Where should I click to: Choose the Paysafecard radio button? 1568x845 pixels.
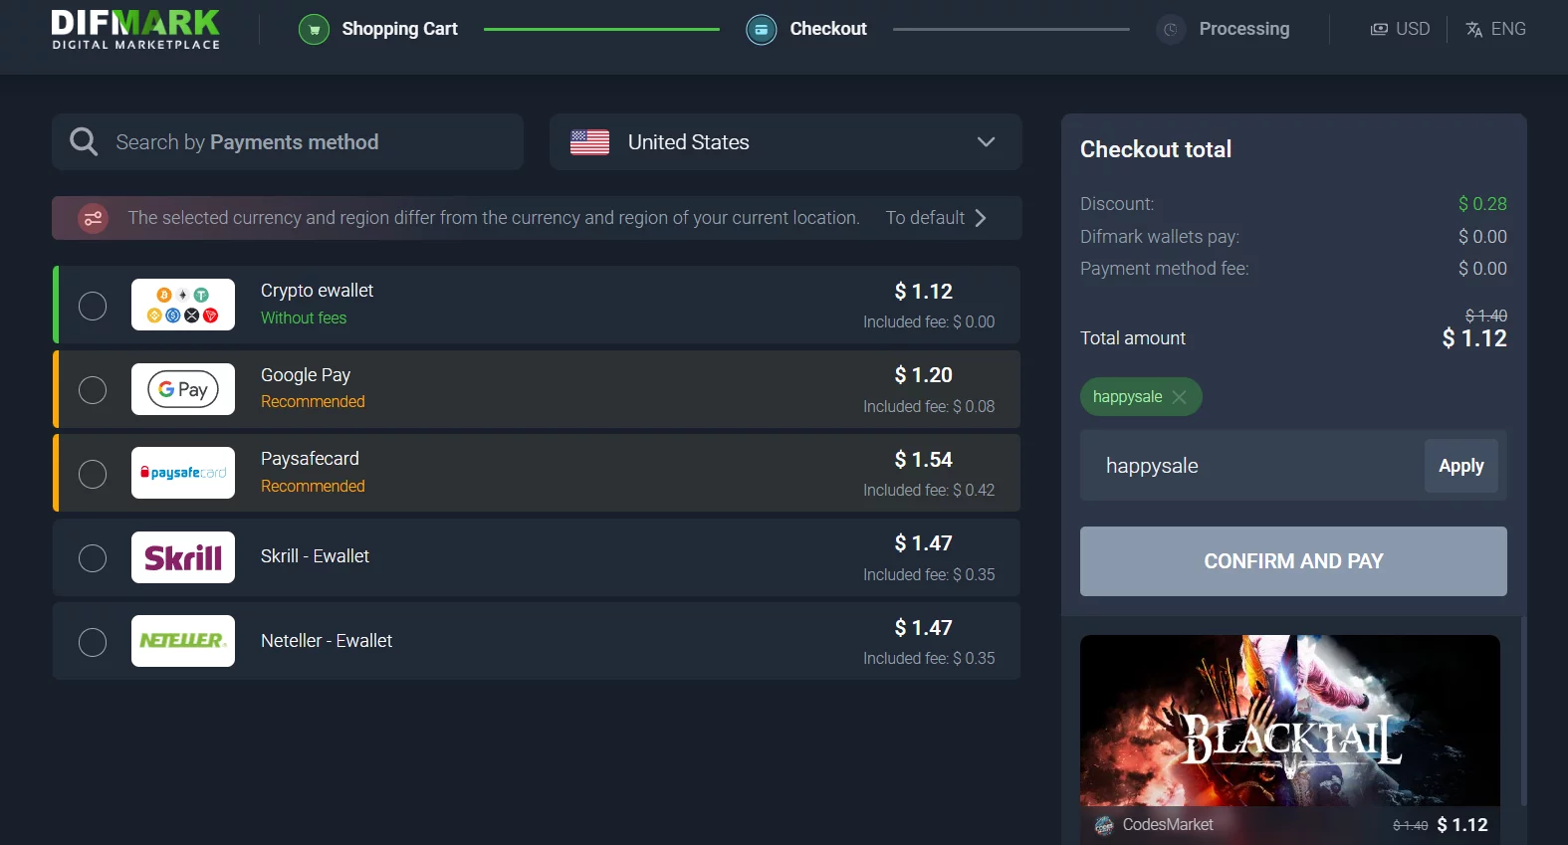click(x=93, y=474)
